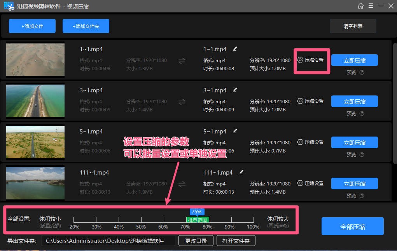Click the preview help icon for 1~1.mp4

(362, 72)
